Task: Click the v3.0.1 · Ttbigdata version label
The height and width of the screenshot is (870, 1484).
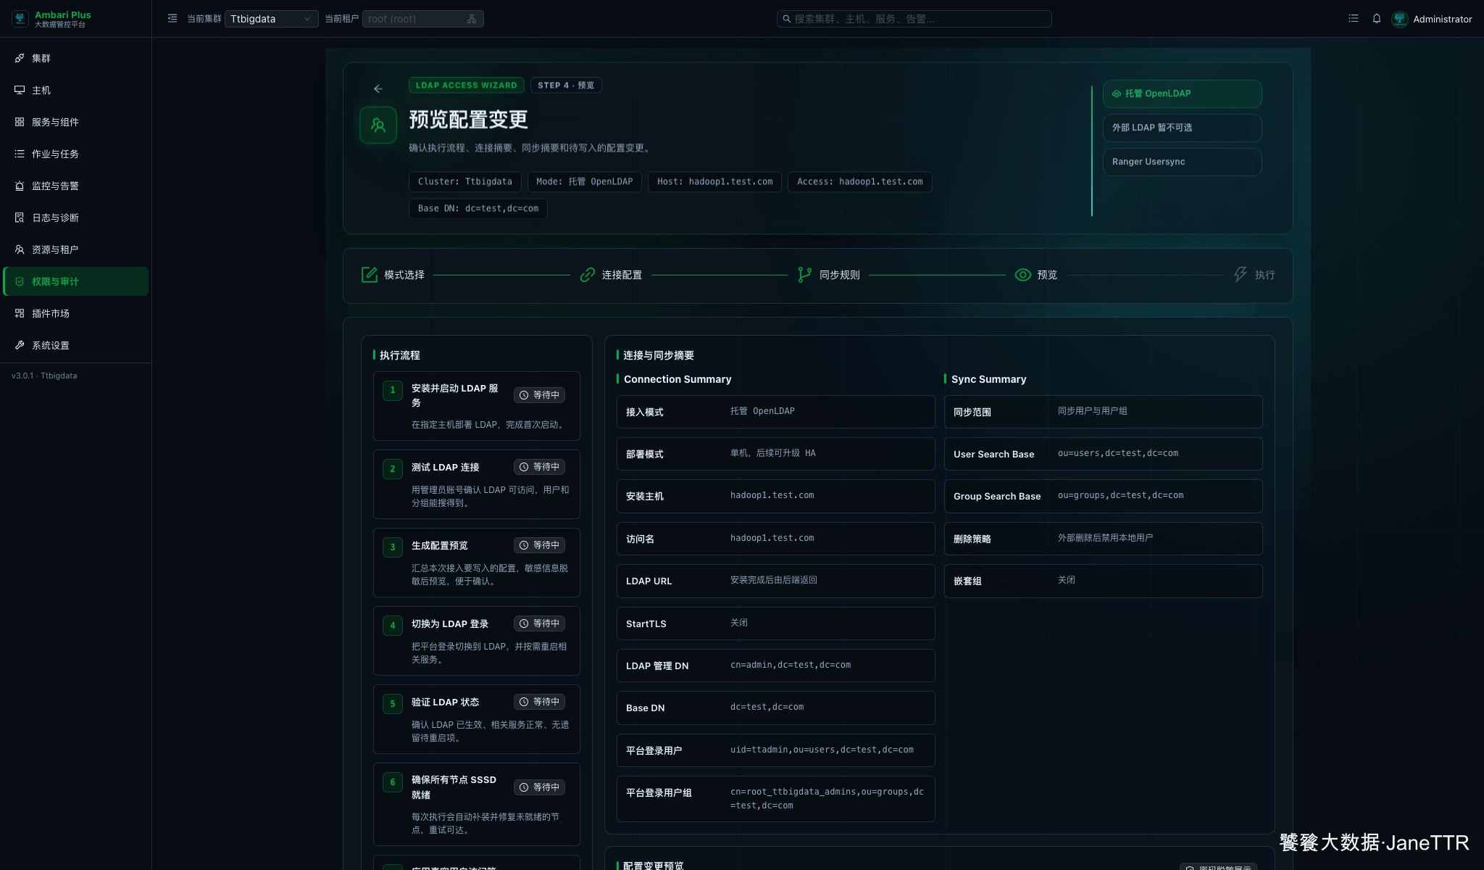Action: (x=44, y=376)
